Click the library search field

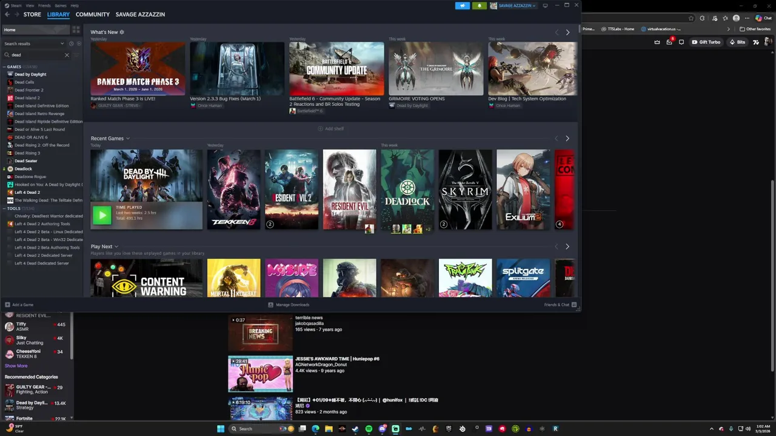tap(36, 55)
